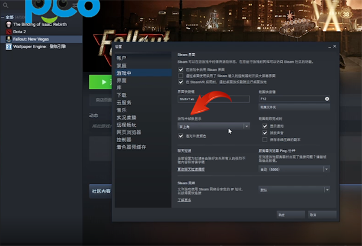Open the server browser ping 自动 (5000) dropdown
This screenshot has height=246, width=362.
pos(294,169)
